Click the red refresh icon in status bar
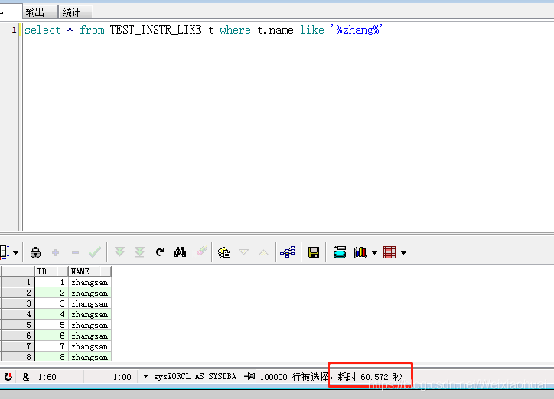 tap(8, 377)
